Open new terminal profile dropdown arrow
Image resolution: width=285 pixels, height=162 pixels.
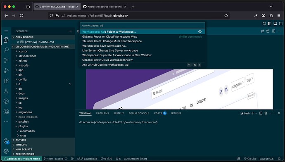tap(256, 113)
